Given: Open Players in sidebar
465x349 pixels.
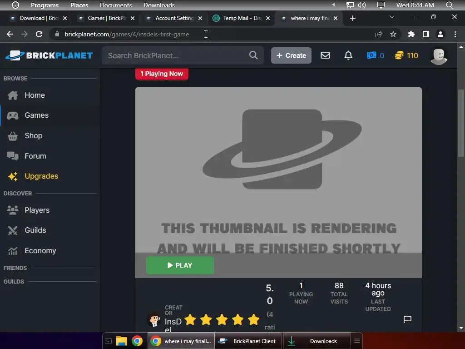Looking at the screenshot, I should click(x=50, y=210).
